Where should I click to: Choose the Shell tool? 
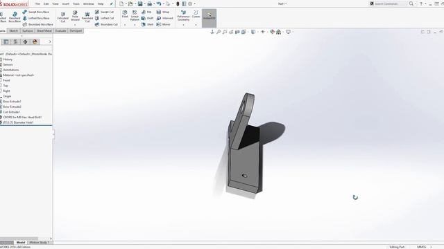[147, 24]
